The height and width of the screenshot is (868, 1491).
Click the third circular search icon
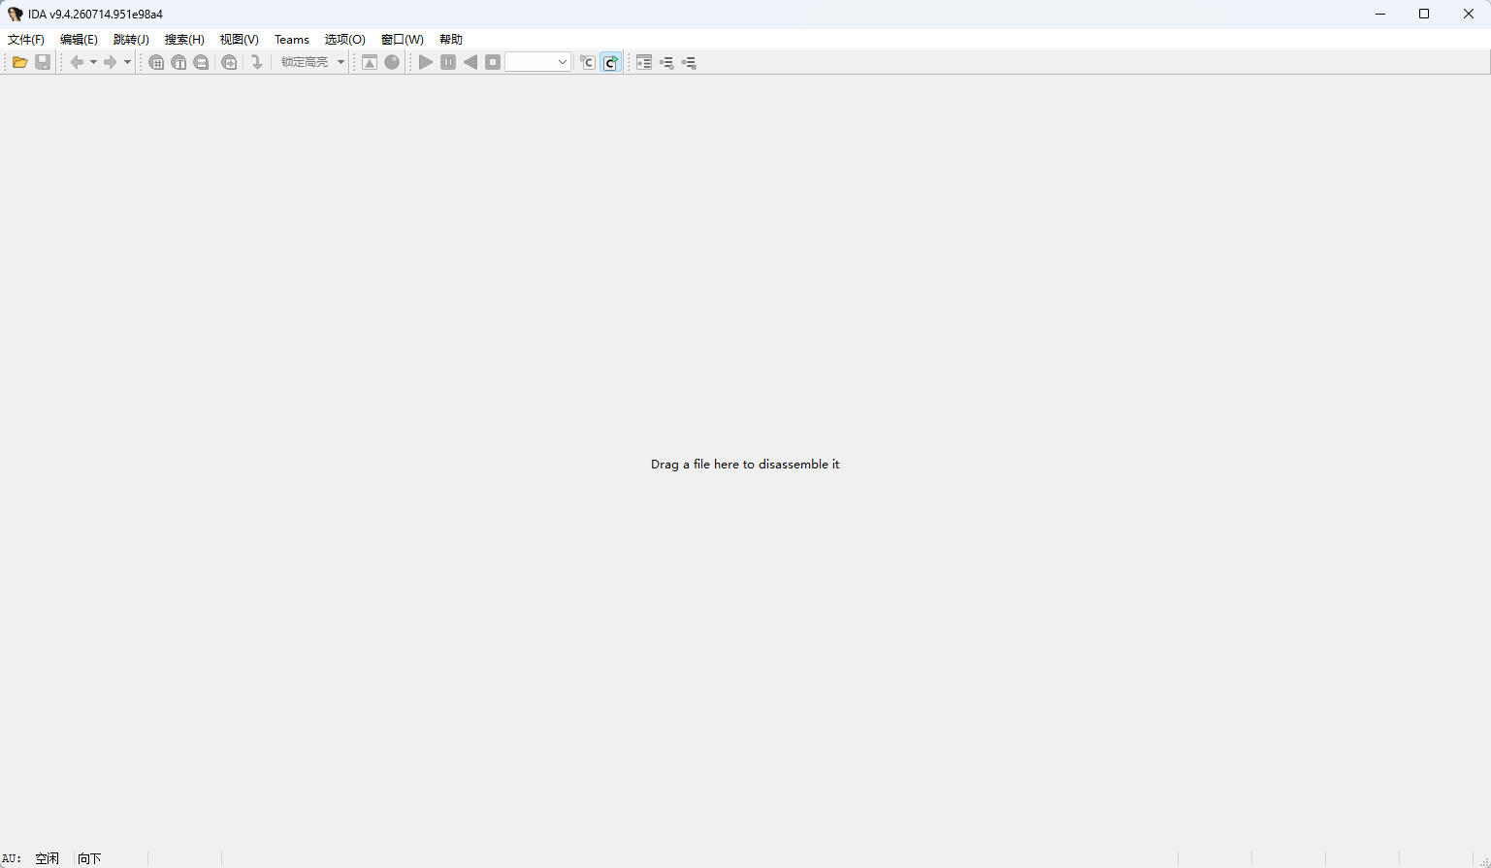(x=201, y=62)
